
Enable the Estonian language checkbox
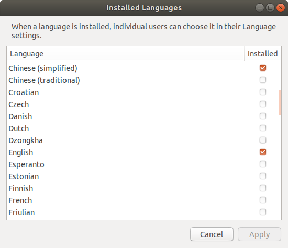tap(263, 176)
